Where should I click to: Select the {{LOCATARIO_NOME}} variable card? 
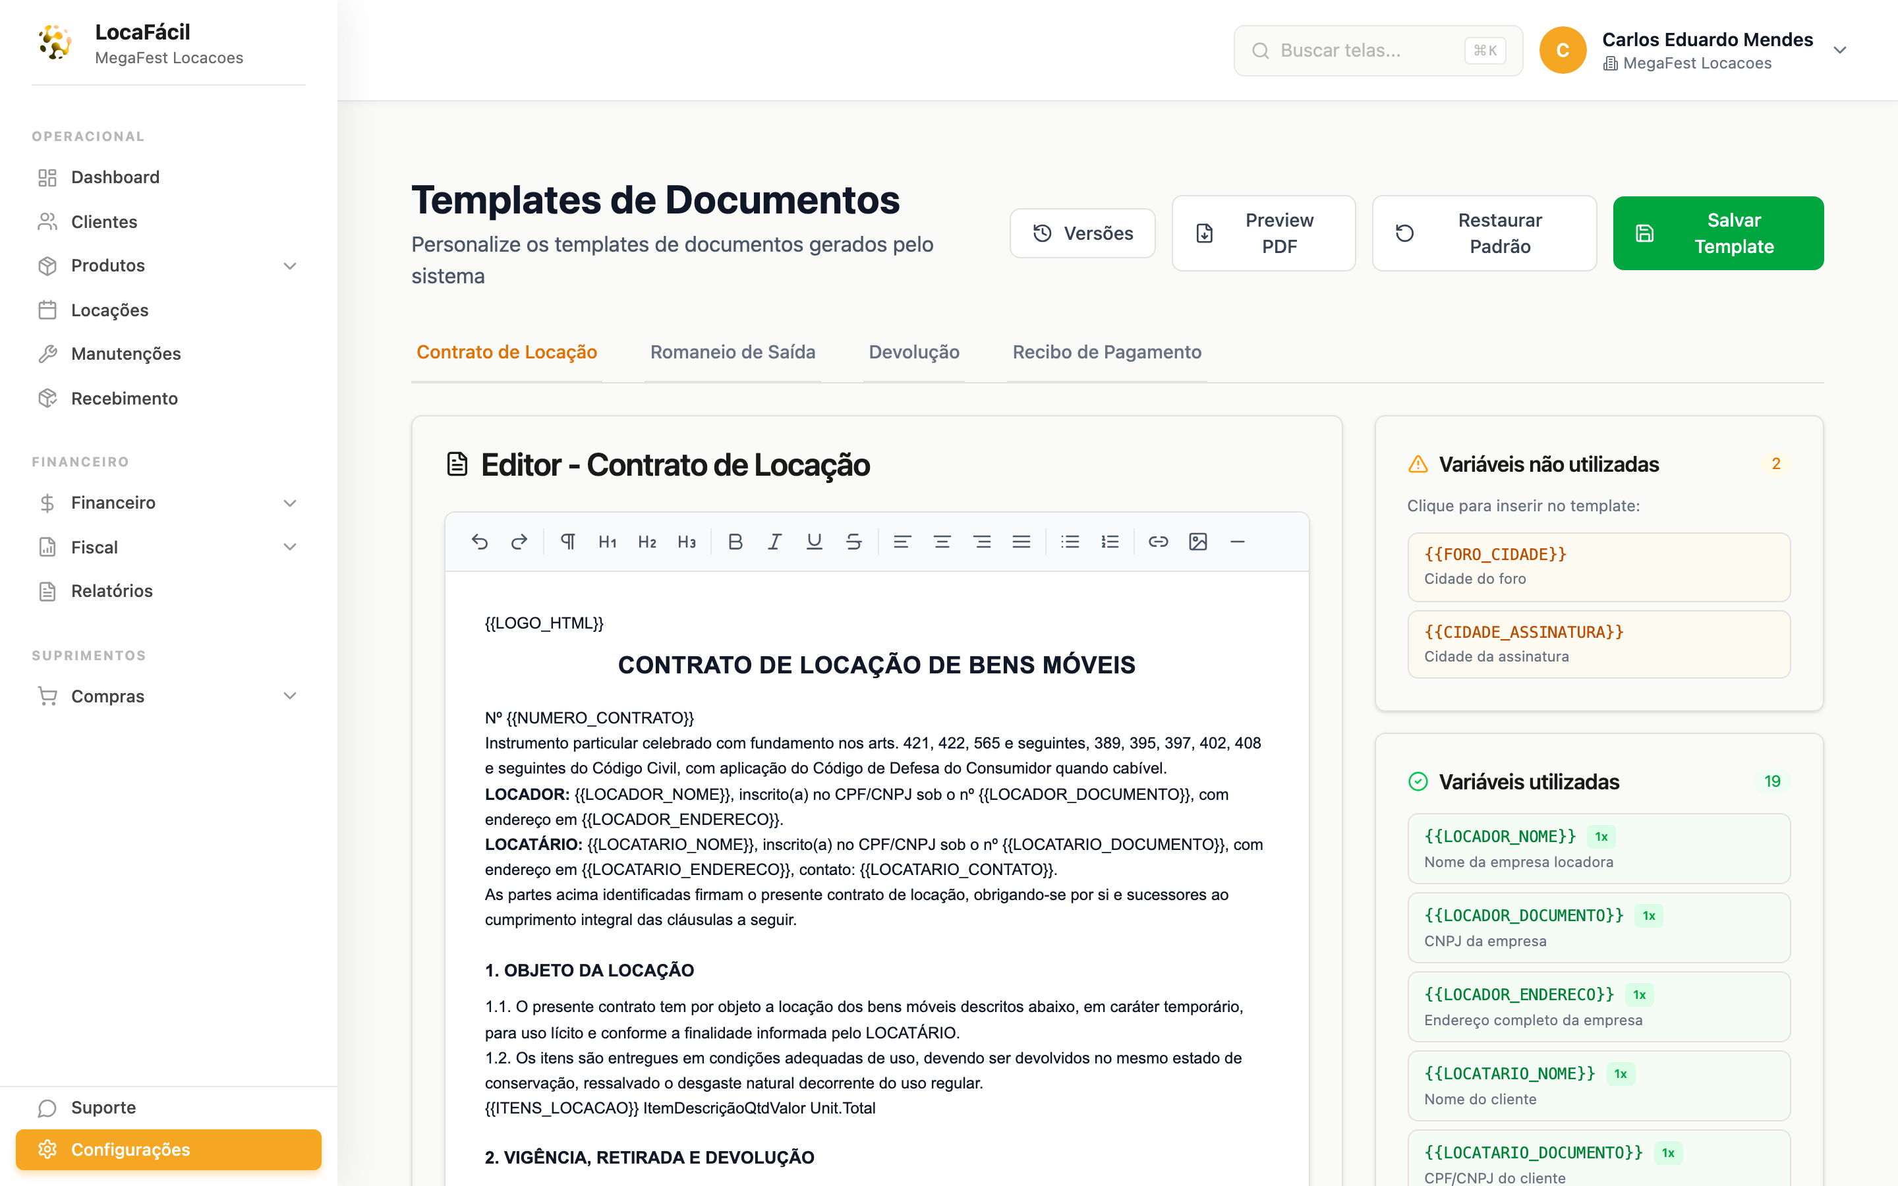pyautogui.click(x=1598, y=1086)
